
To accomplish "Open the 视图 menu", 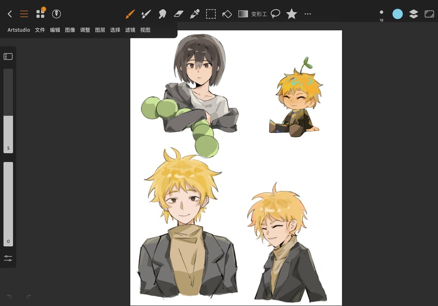I will pyautogui.click(x=145, y=30).
